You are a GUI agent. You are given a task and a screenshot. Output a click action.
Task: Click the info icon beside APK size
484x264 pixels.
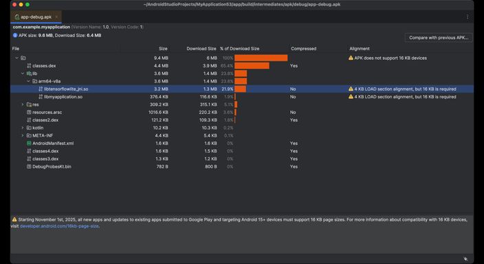15,36
